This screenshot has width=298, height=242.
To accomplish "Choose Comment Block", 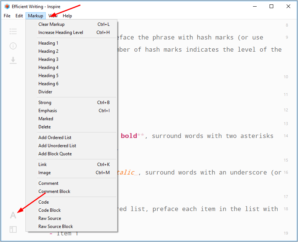I will 72,191.
